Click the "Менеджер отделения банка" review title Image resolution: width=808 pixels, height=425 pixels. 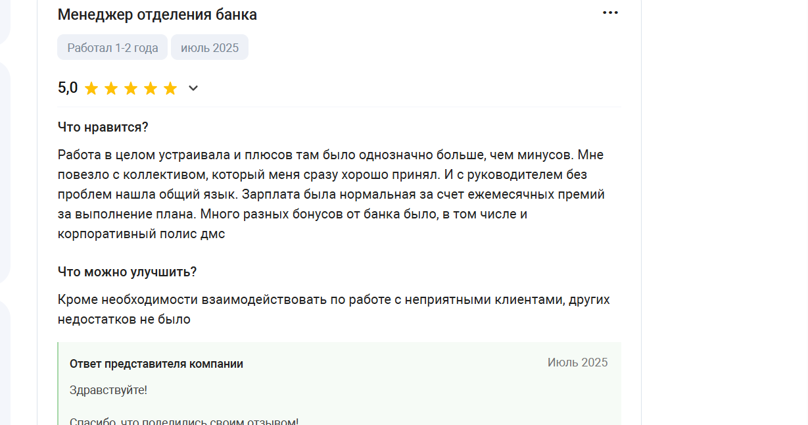(157, 14)
